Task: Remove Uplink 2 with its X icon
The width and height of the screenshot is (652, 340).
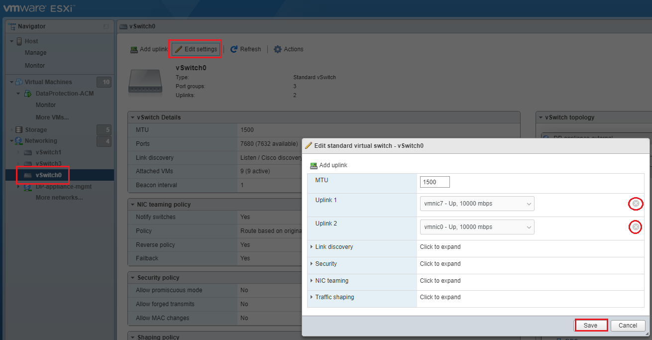Action: point(636,227)
